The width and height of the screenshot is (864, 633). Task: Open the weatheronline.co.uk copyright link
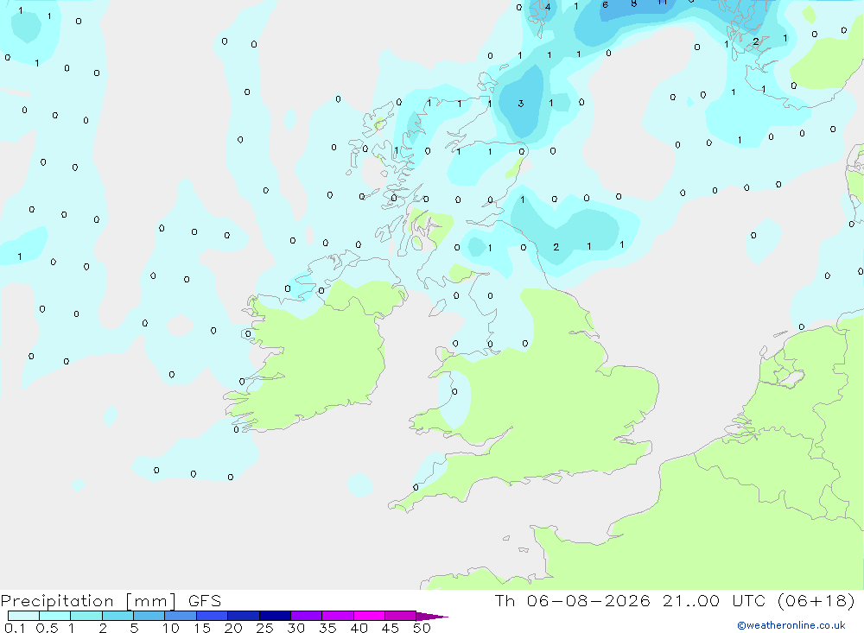click(x=791, y=625)
